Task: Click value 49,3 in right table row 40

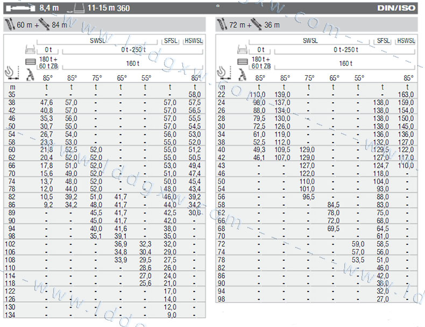Action: (x=259, y=150)
